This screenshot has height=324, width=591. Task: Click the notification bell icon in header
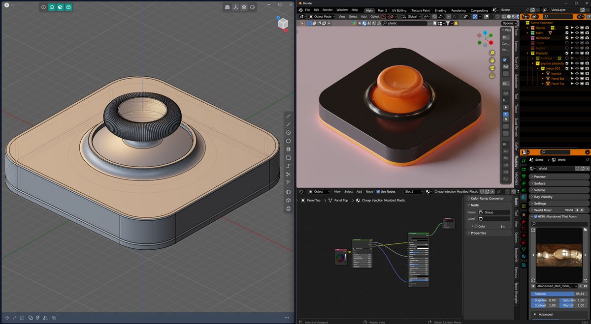pyautogui.click(x=456, y=23)
